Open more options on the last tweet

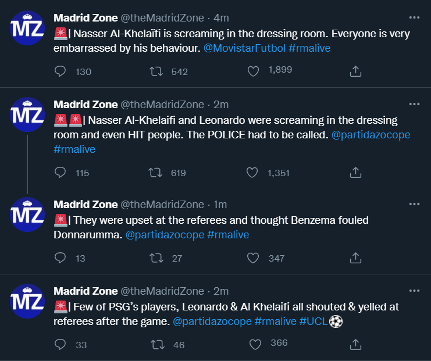click(414, 290)
